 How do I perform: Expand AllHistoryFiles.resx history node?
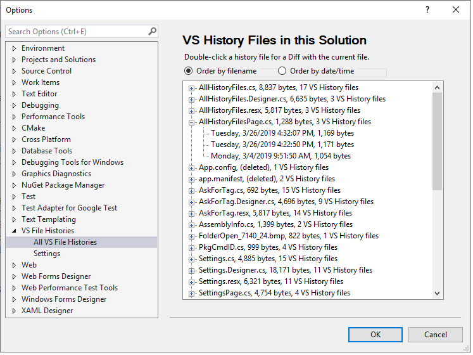tap(191, 111)
